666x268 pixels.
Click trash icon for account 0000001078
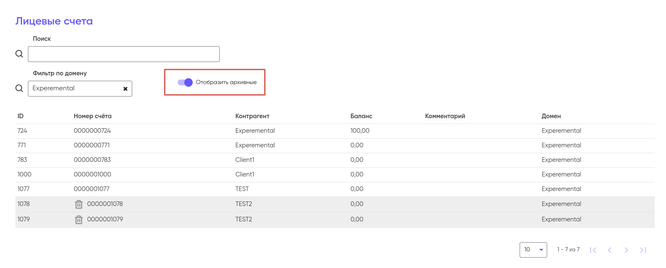(79, 204)
